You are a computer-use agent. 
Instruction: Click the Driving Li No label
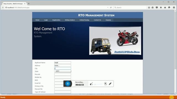[39, 86]
